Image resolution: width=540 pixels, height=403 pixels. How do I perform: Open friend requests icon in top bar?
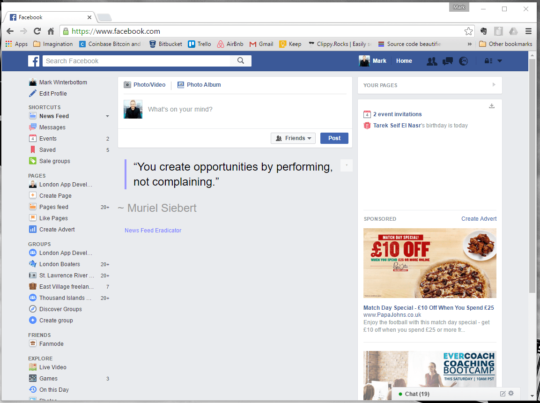(x=432, y=61)
